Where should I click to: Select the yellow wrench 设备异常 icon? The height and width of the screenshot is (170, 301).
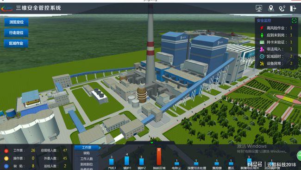point(262,64)
